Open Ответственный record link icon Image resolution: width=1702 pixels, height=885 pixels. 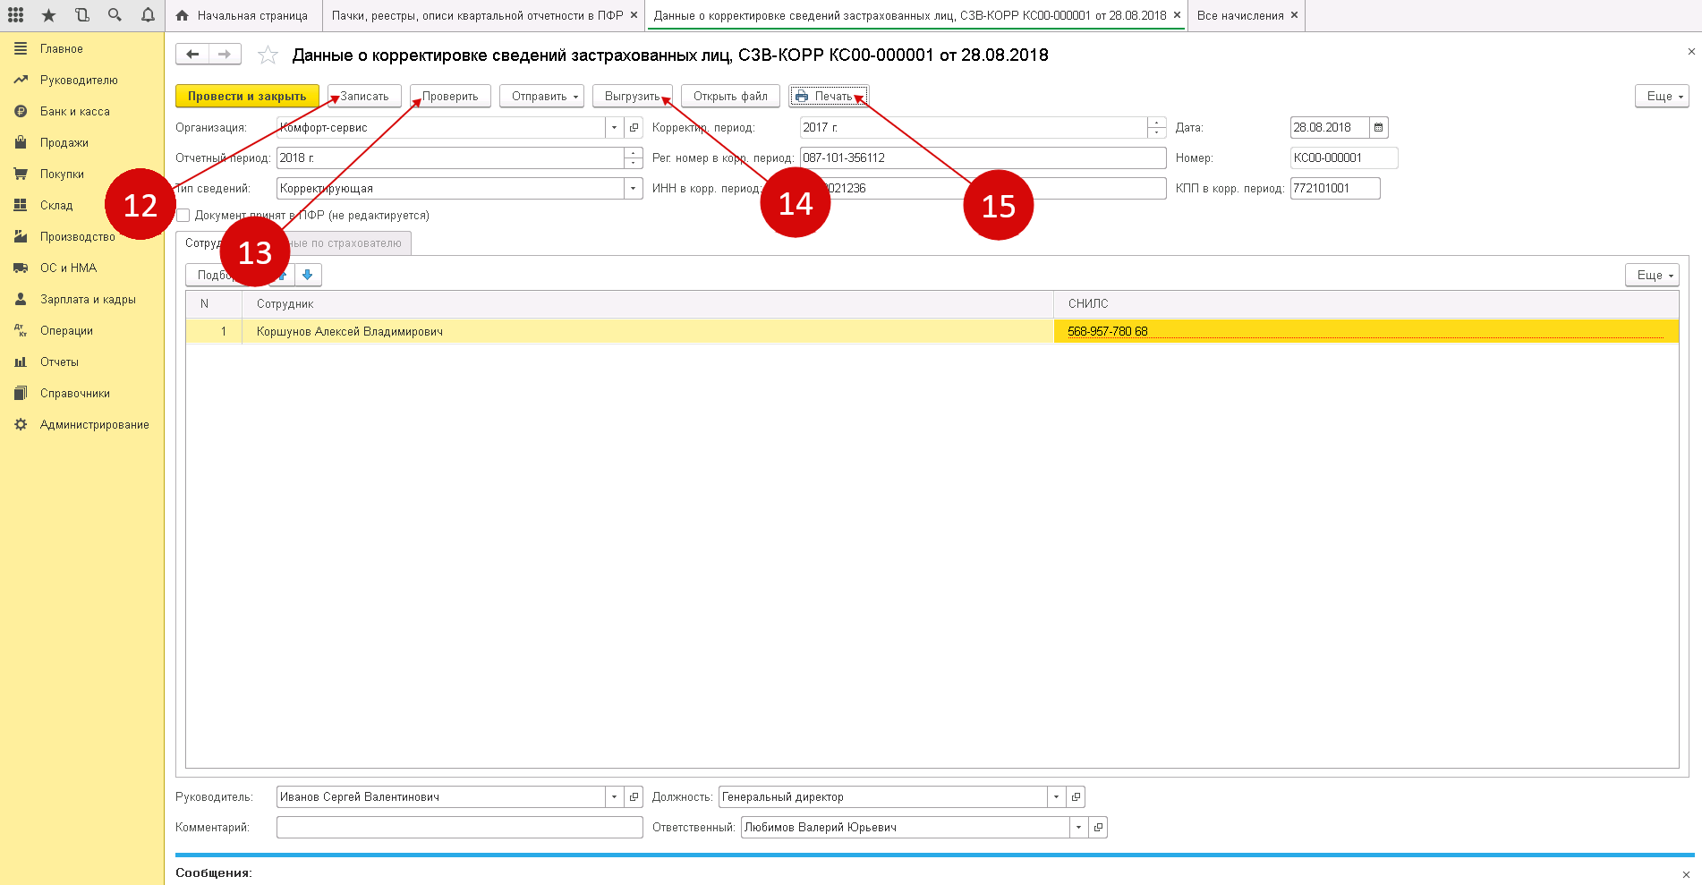1098,828
